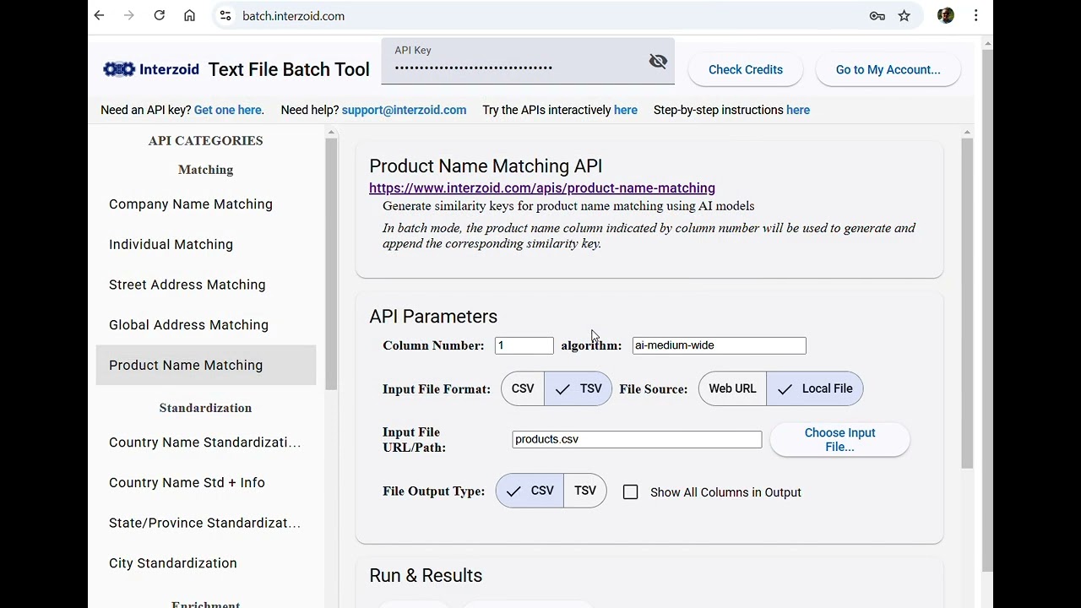Viewport: 1081px width, 608px height.
Task: Click the 'Text File Batch Tool' title
Action: click(x=289, y=69)
